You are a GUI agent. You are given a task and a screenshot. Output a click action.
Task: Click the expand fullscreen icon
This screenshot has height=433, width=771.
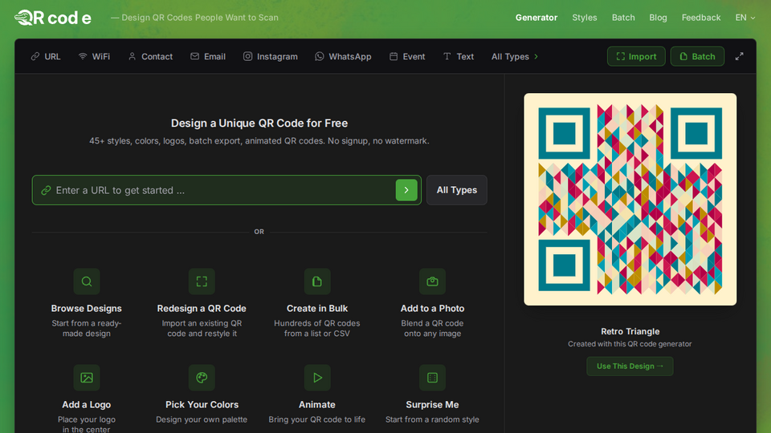(x=739, y=56)
